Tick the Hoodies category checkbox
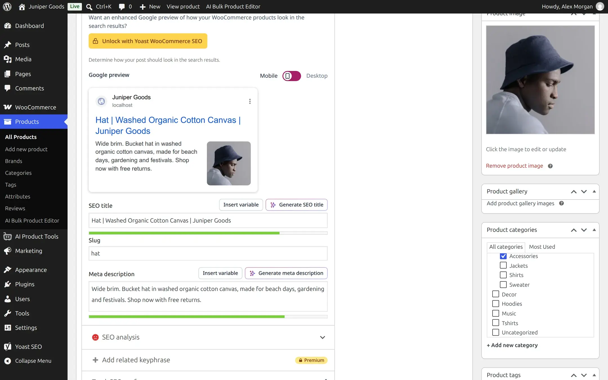Image resolution: width=608 pixels, height=380 pixels. point(495,304)
